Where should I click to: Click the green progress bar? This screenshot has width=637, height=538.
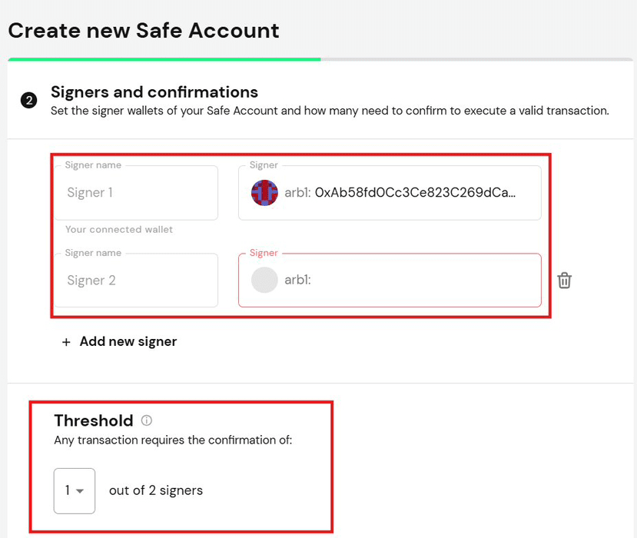pyautogui.click(x=164, y=59)
